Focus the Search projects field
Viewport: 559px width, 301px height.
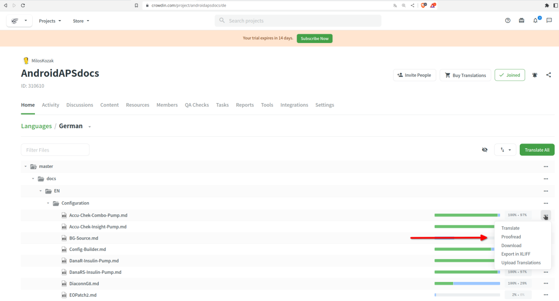(298, 21)
